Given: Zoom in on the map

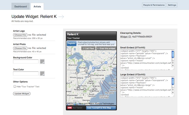Looking at the screenshot, I should tap(70, 50).
